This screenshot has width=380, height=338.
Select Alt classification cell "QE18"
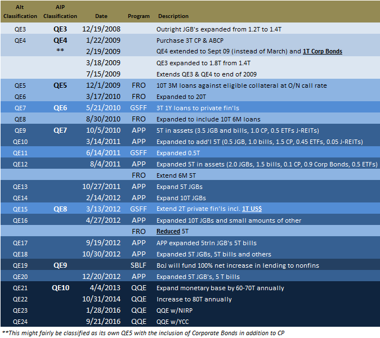(20, 254)
